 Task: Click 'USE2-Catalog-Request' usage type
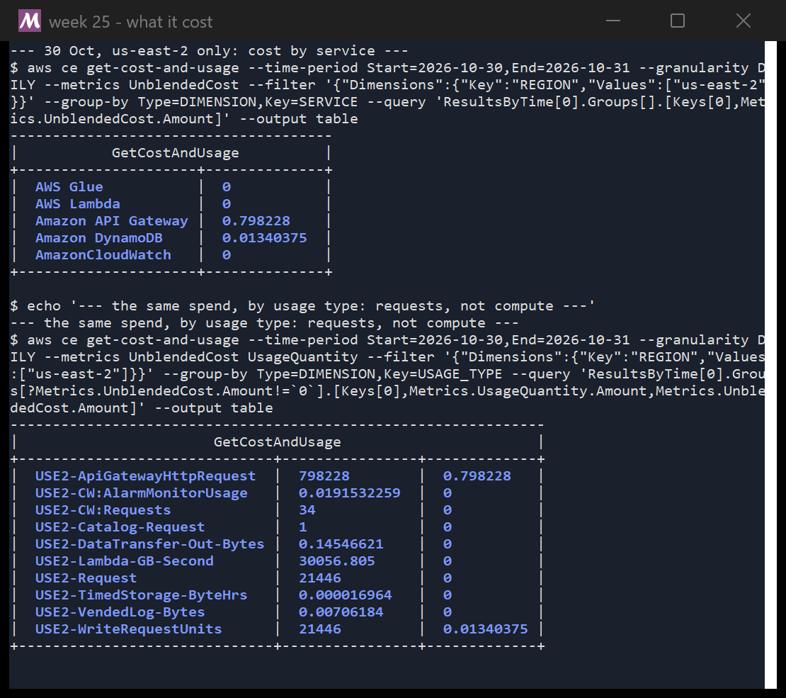[x=120, y=527]
